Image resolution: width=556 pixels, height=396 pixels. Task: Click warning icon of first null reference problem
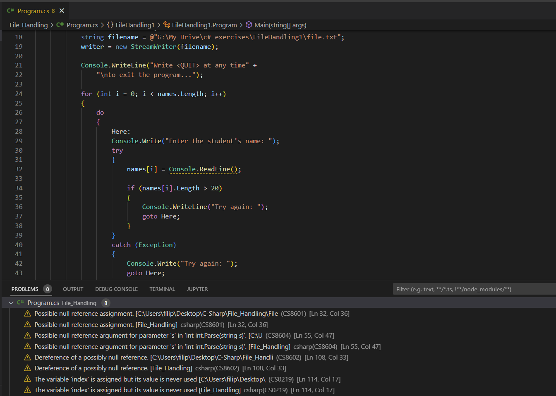tap(28, 314)
